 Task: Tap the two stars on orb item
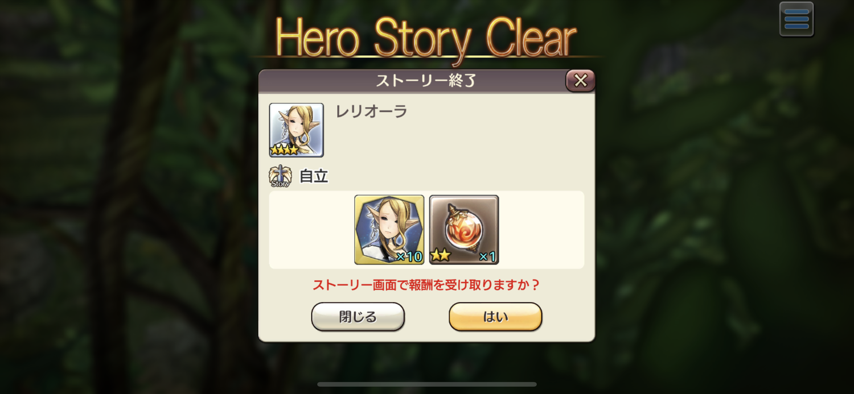(x=440, y=256)
